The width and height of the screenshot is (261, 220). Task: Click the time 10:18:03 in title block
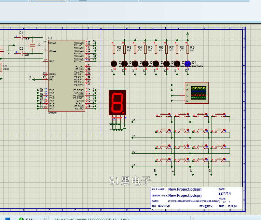coord(232,206)
